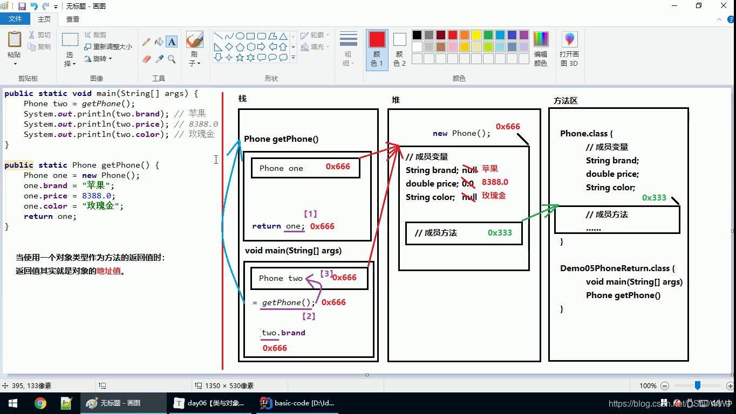Select the Magnifier tool
The width and height of the screenshot is (736, 414).
[172, 59]
